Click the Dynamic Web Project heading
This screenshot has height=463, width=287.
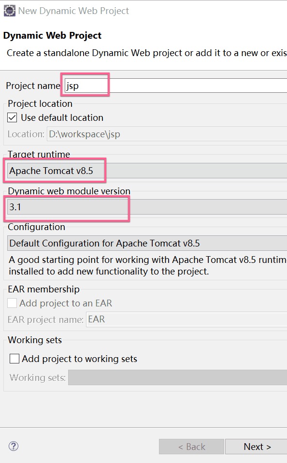click(x=52, y=35)
